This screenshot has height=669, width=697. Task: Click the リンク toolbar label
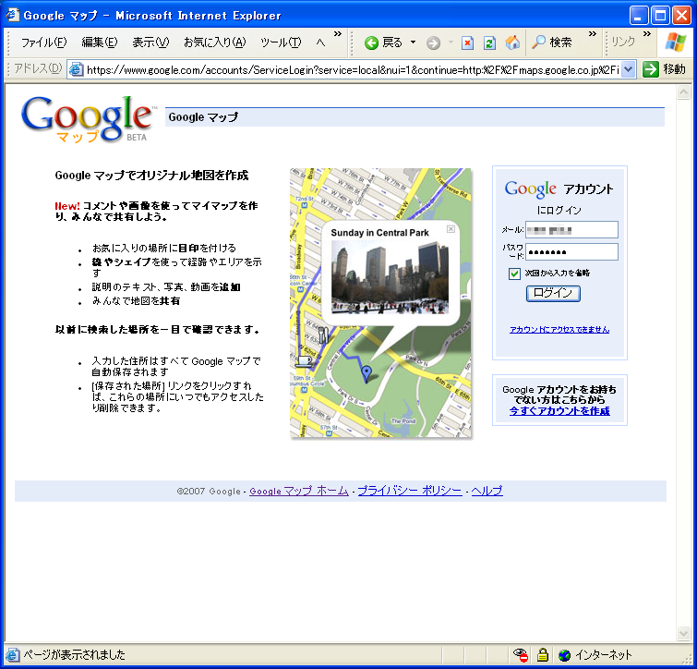[x=623, y=43]
